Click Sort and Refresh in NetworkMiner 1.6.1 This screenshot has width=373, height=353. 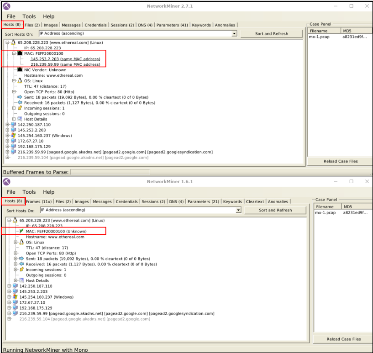[275, 210]
